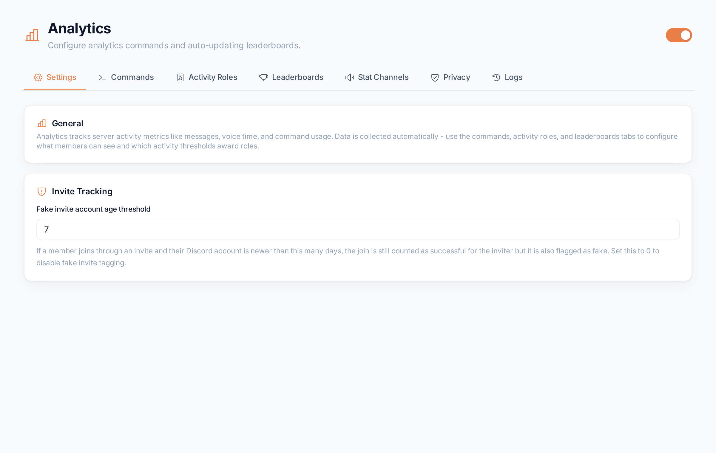Click the General section chart icon
This screenshot has height=453, width=716.
click(x=42, y=123)
